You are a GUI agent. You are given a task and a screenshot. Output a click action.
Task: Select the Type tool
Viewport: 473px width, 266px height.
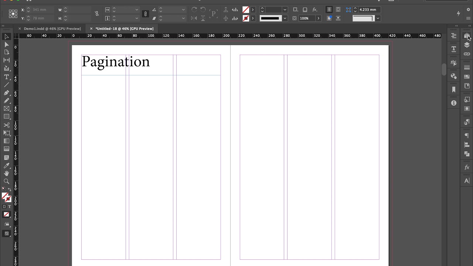6,77
